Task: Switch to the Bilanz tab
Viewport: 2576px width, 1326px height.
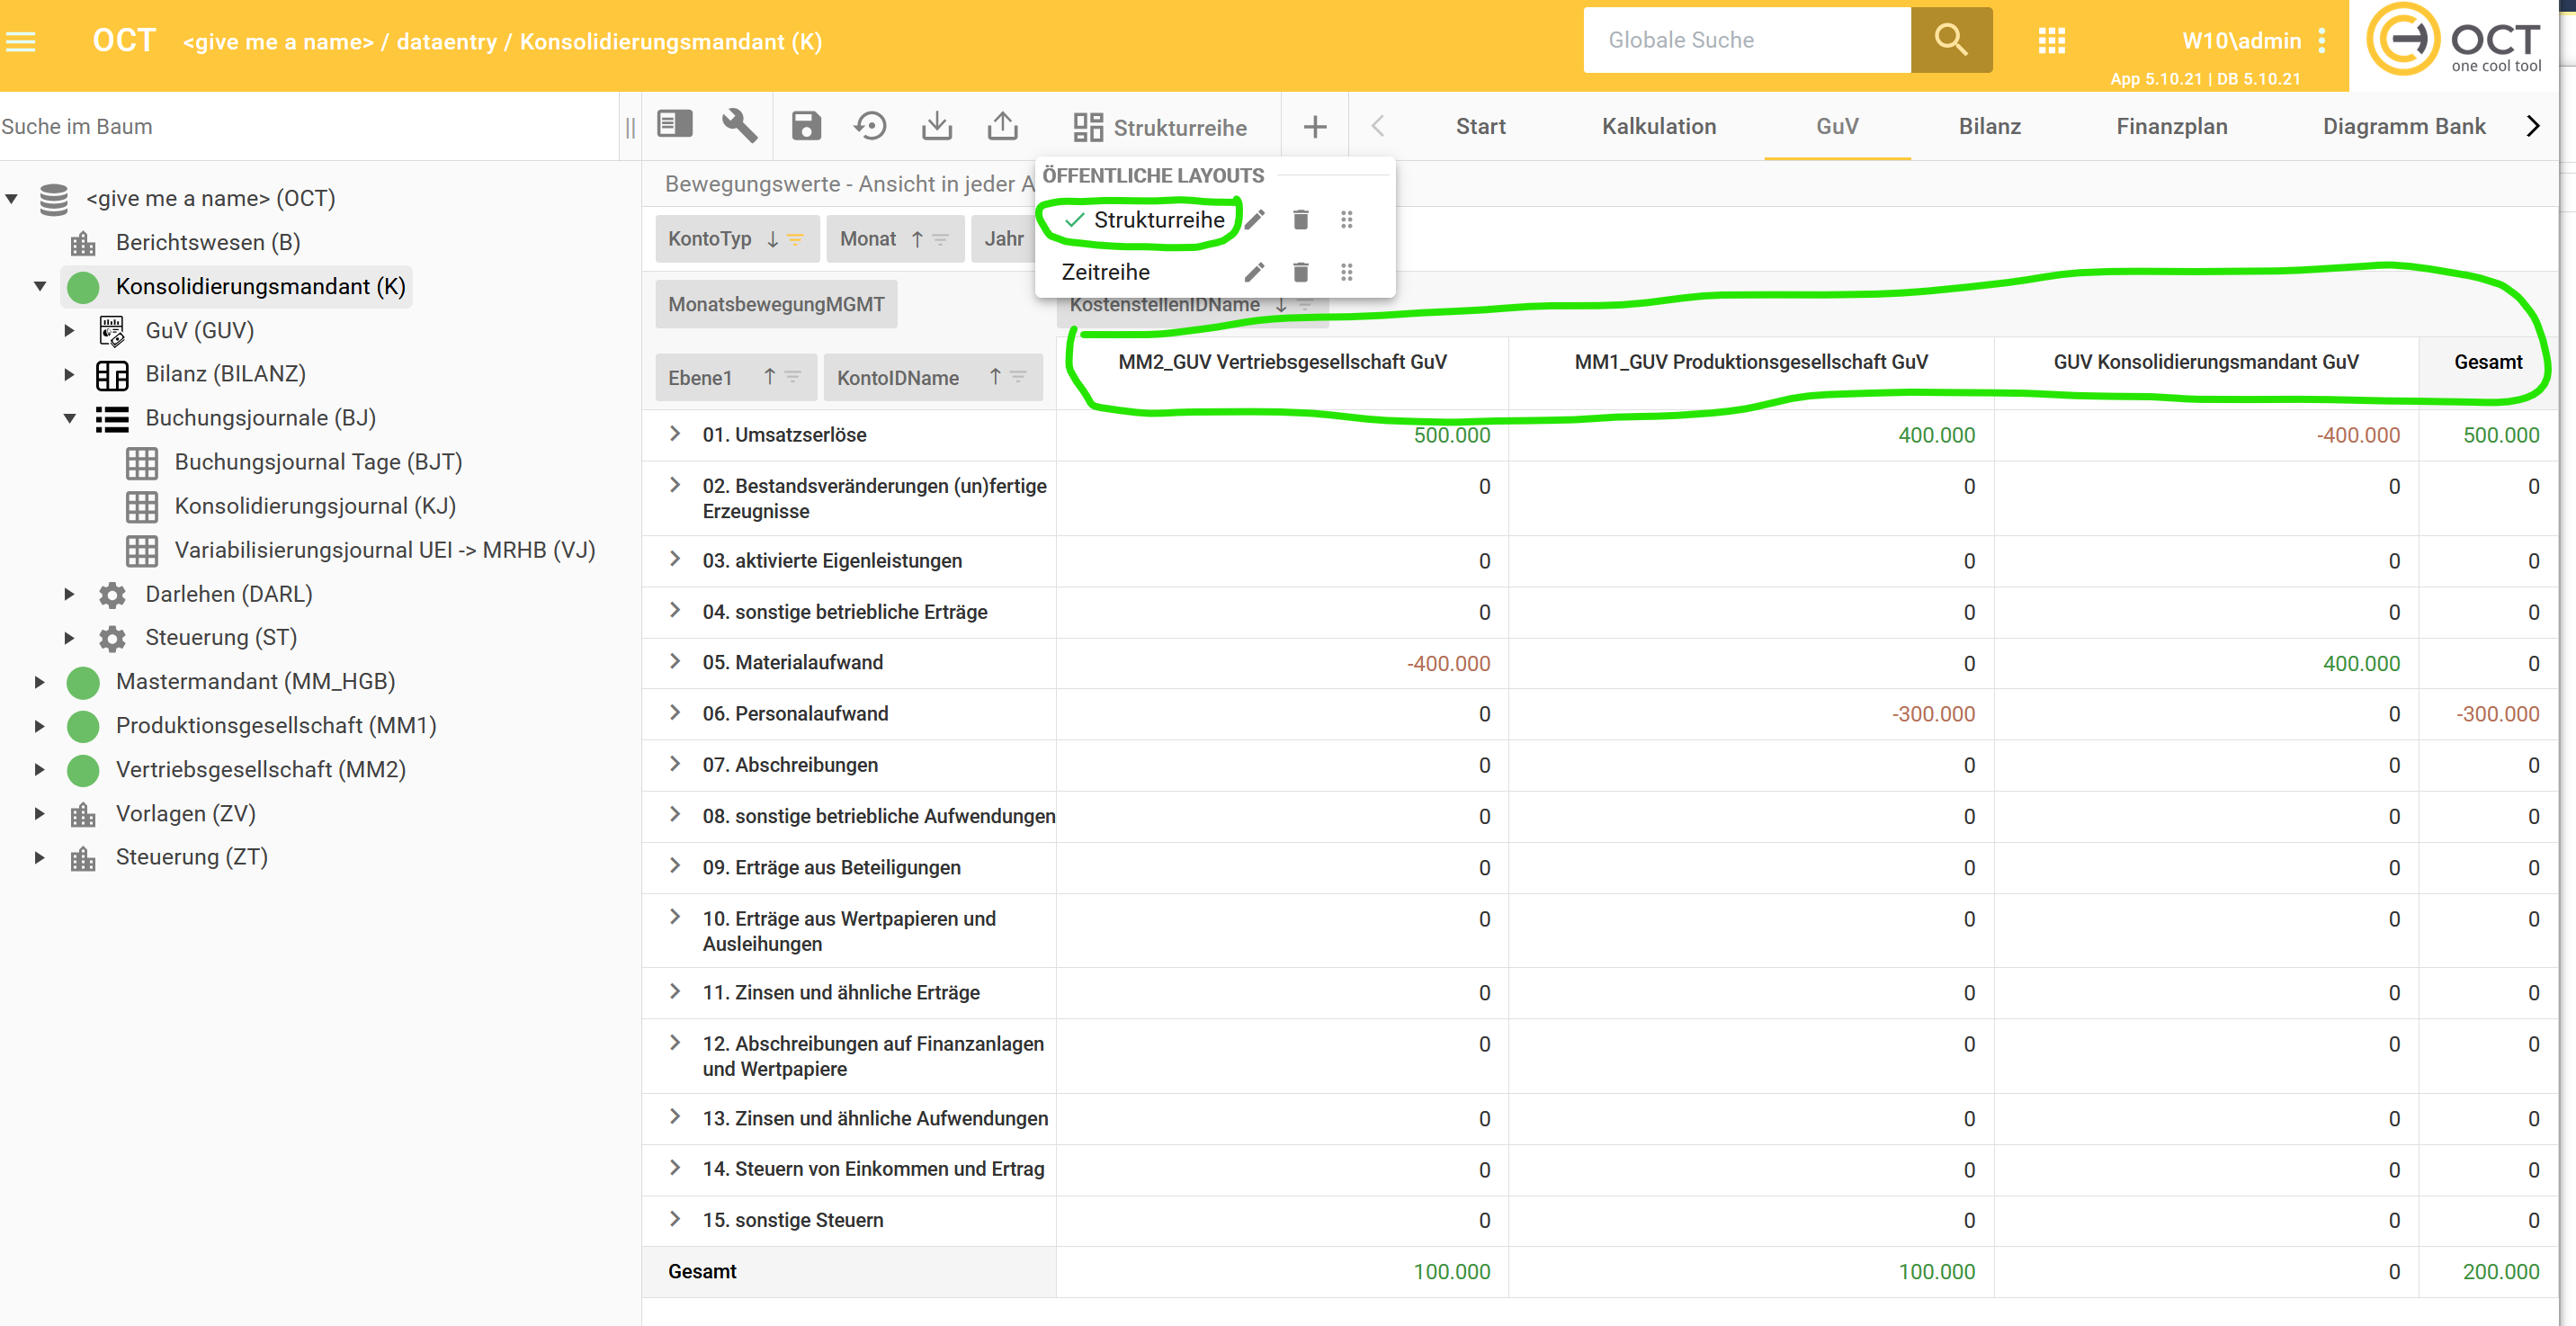Action: click(x=1989, y=127)
